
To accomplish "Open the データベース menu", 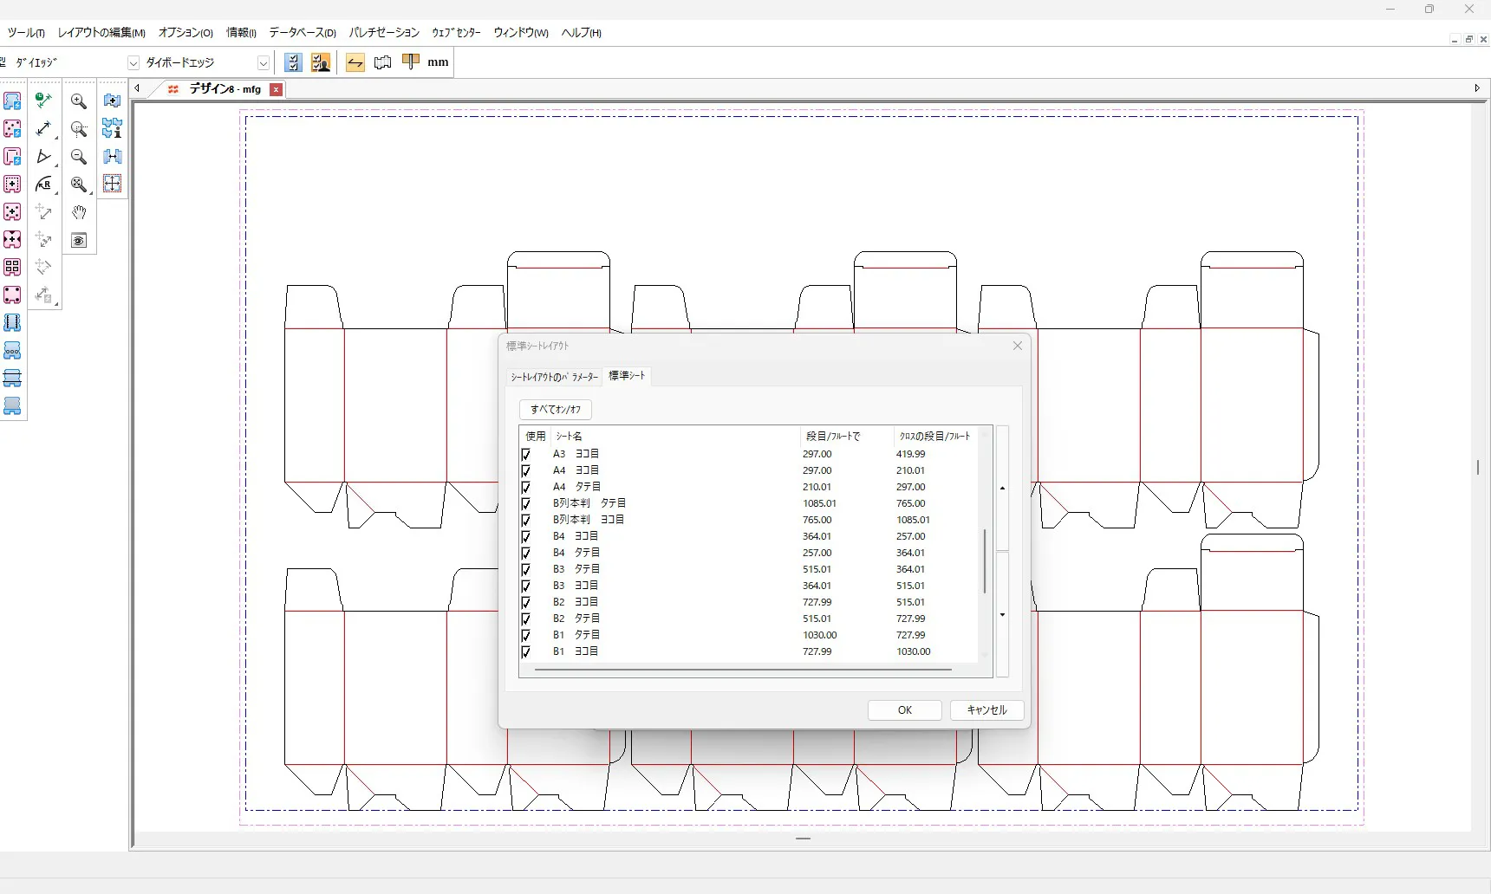I will coord(302,33).
